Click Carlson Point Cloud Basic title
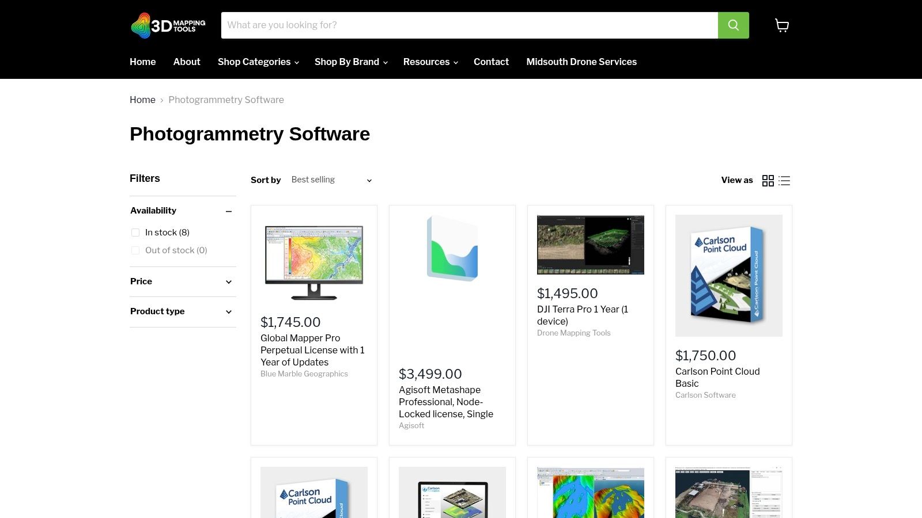Viewport: 922px width, 518px height. 717,378
